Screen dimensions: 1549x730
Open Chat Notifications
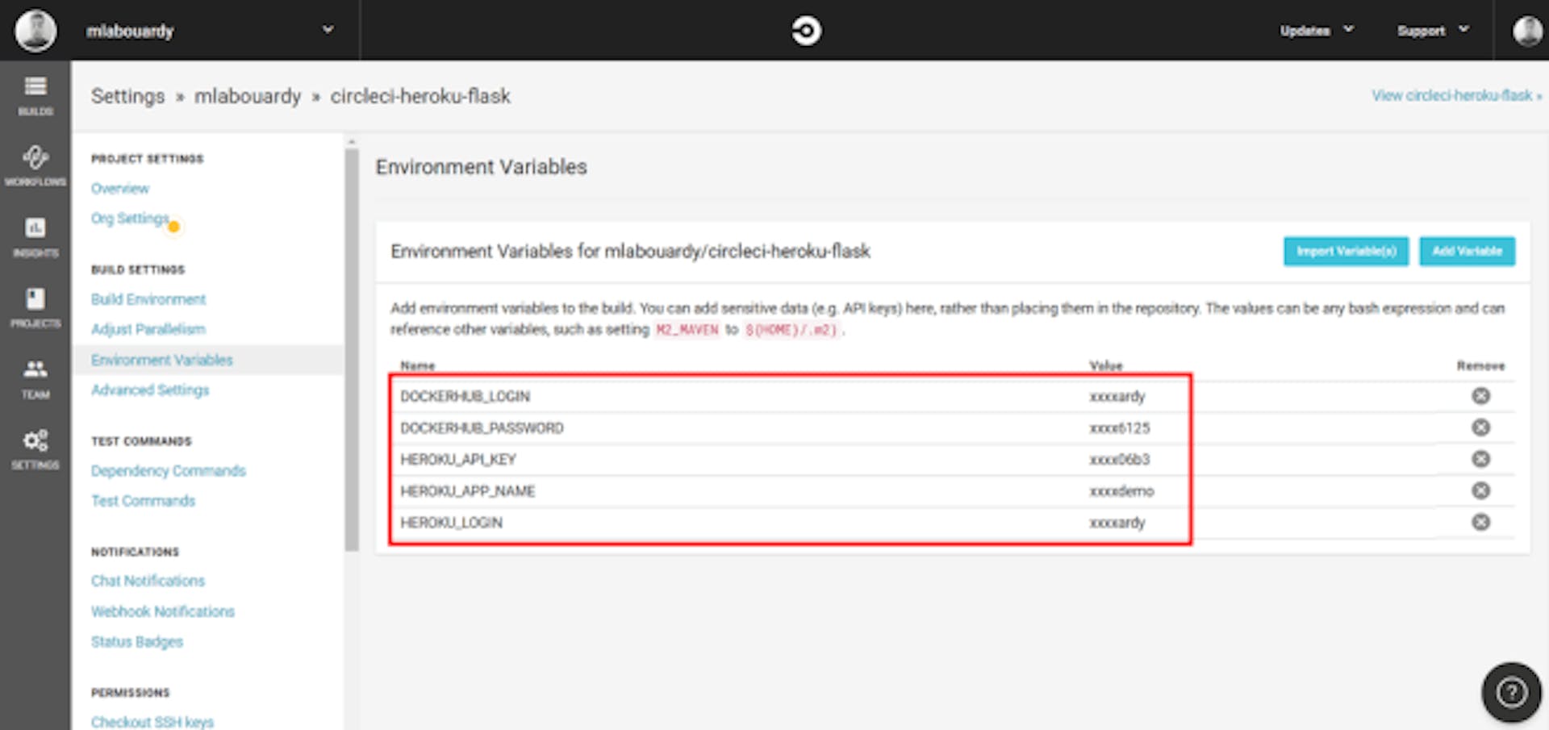pos(148,581)
